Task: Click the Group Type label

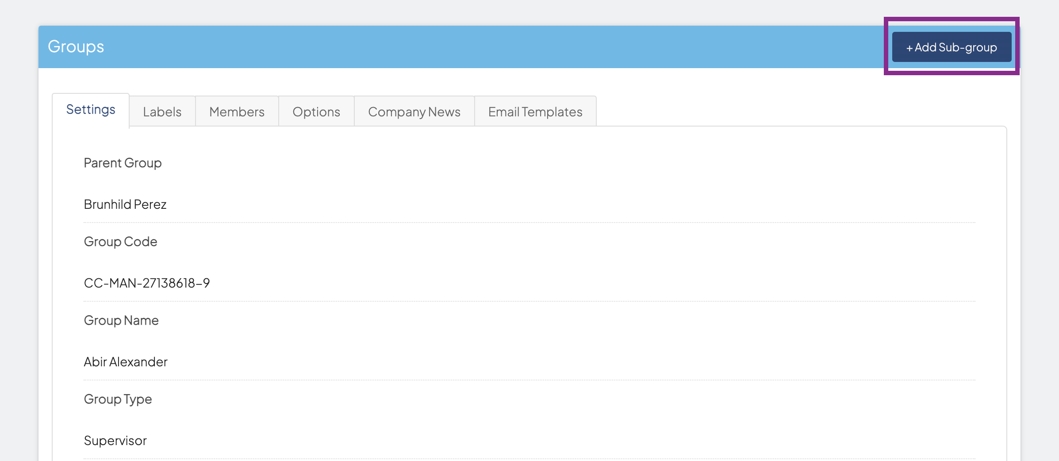Action: 118,399
